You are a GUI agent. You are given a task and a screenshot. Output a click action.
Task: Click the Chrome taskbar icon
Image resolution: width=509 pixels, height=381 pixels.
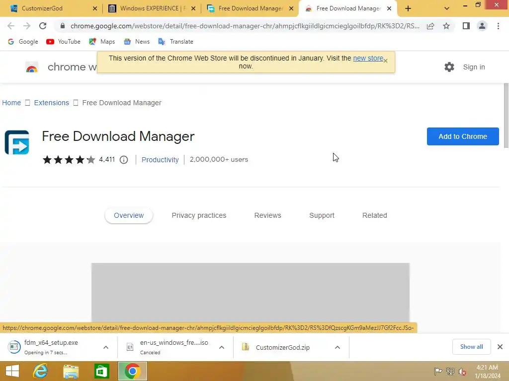coord(132,371)
